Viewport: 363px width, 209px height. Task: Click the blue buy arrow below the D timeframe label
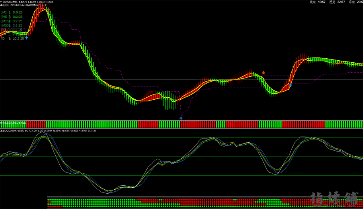click(27, 37)
